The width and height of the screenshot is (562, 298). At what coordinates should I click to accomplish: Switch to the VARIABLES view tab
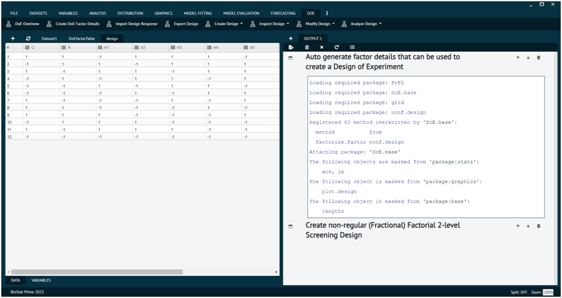[41, 281]
